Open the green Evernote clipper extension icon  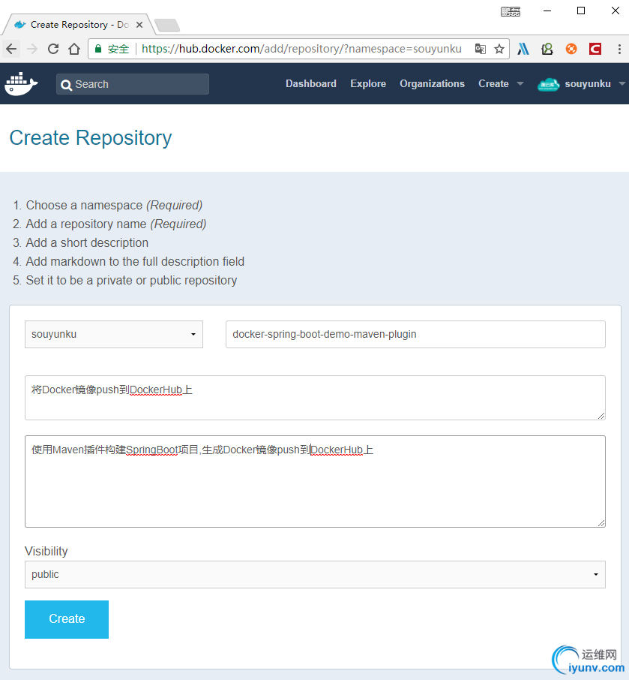(x=547, y=49)
